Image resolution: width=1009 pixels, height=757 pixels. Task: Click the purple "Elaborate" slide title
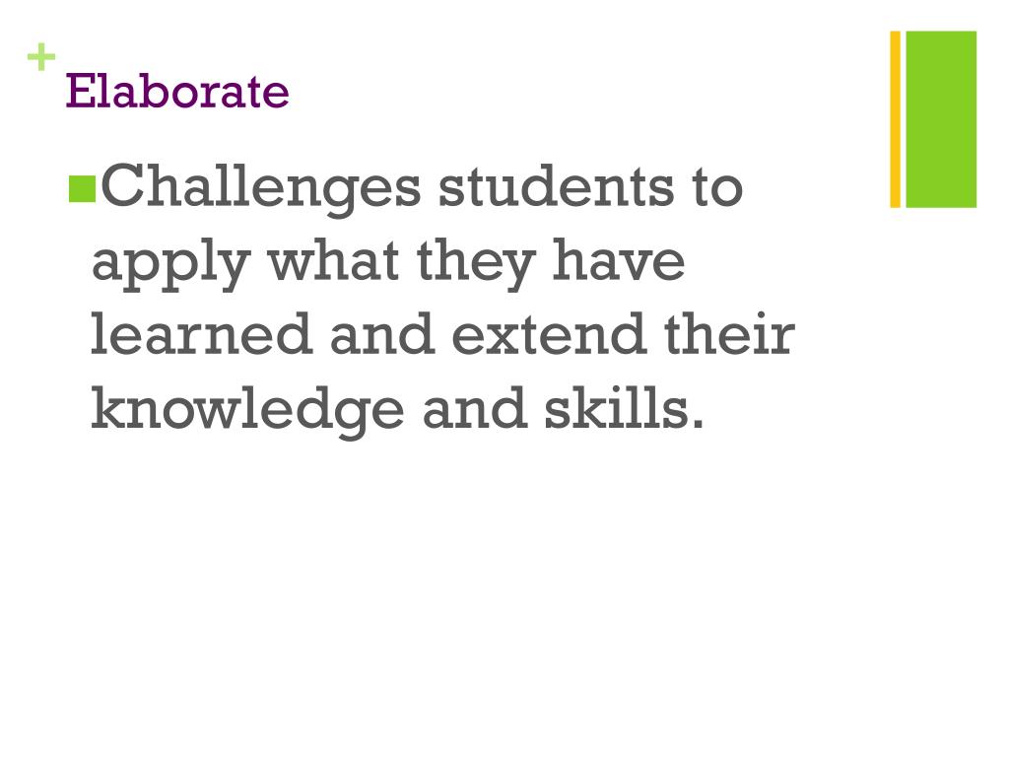point(177,92)
